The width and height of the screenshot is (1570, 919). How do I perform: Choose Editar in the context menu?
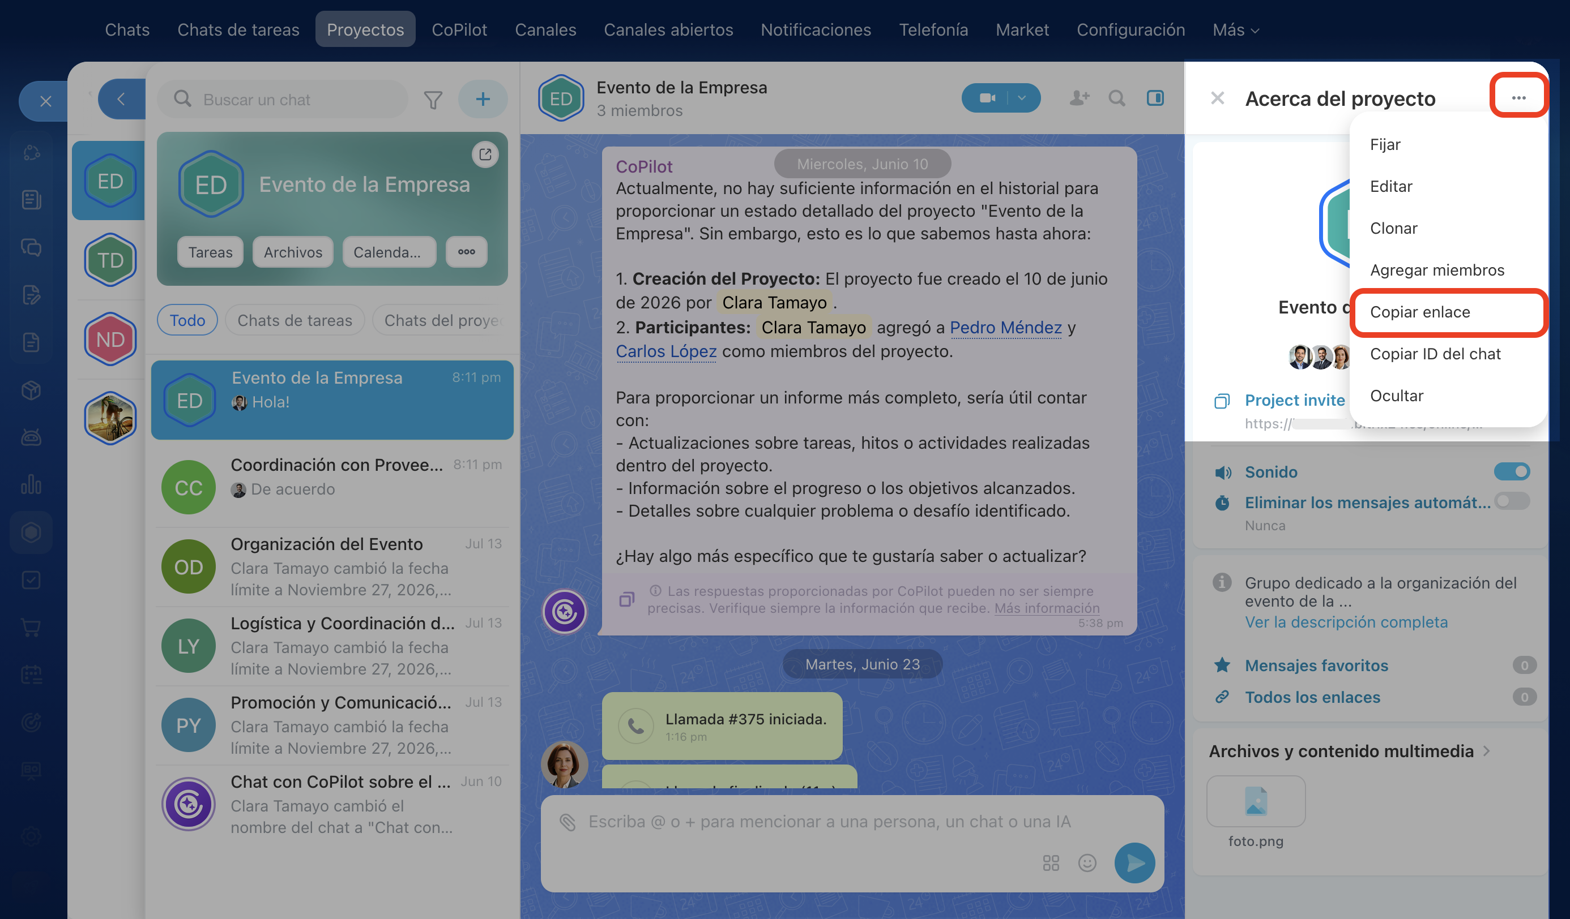[x=1391, y=186]
